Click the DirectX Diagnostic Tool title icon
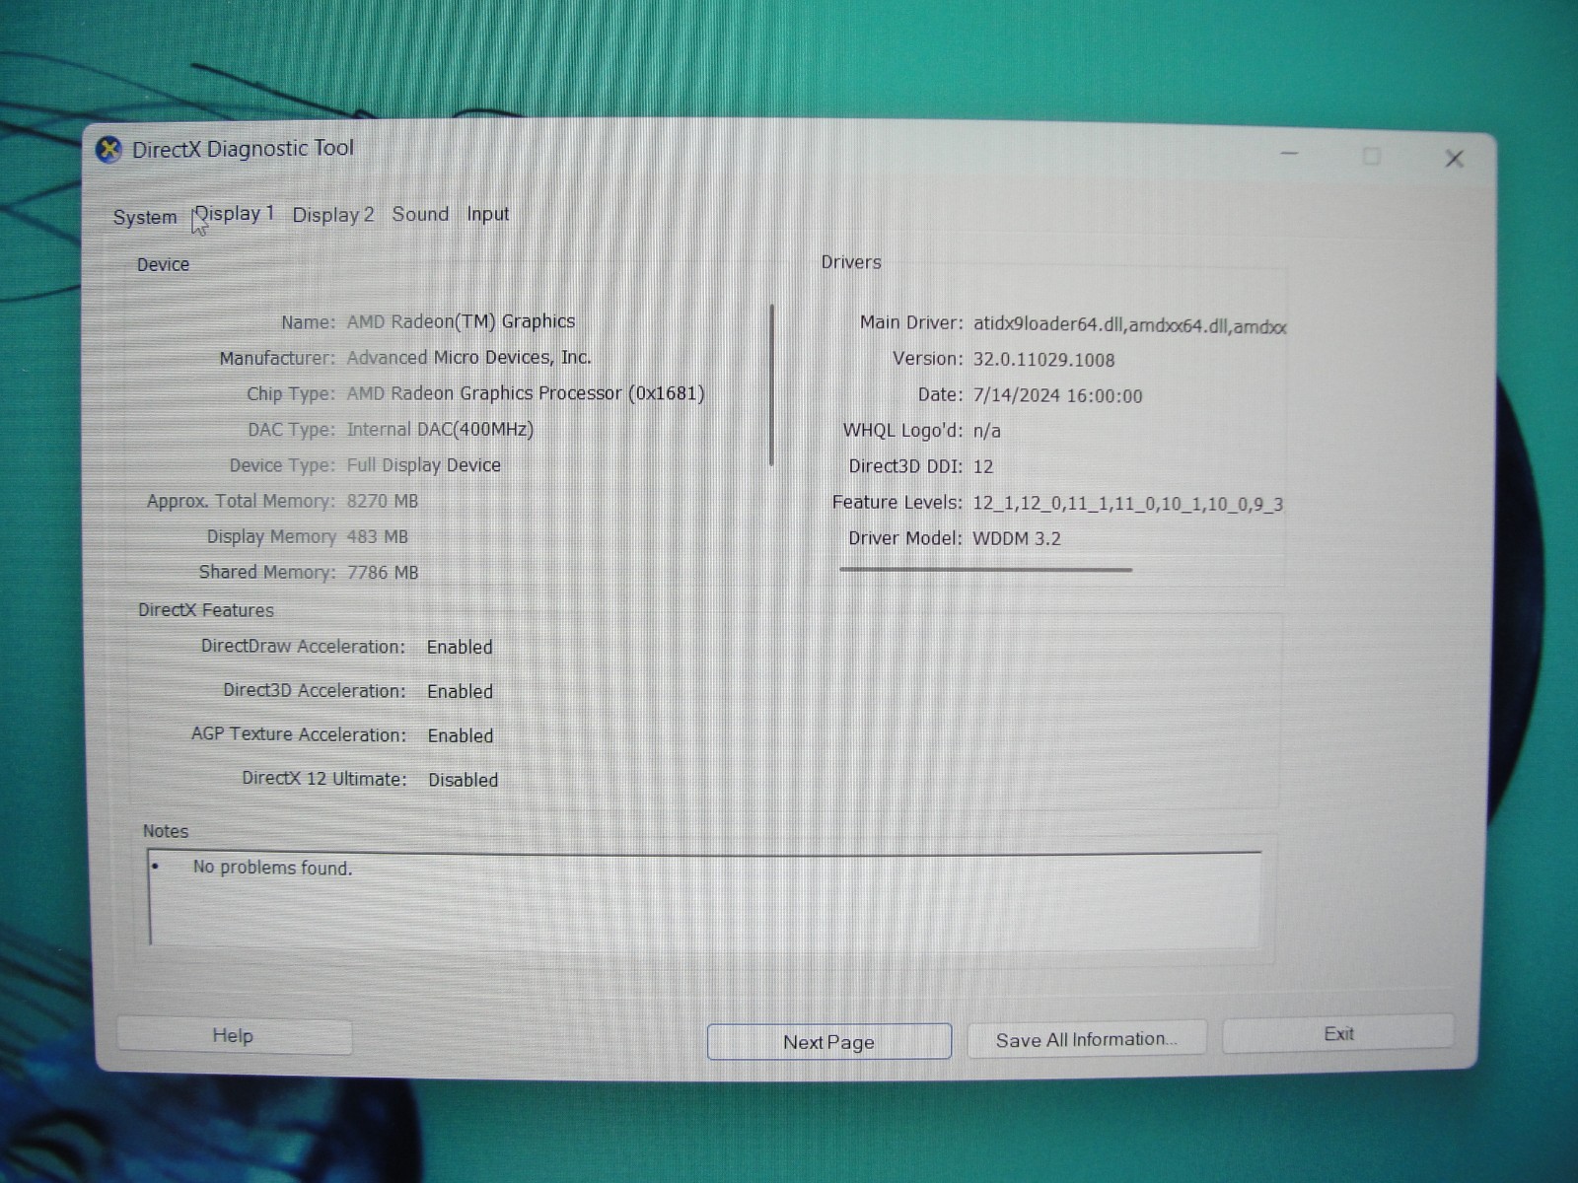1578x1183 pixels. [x=108, y=150]
